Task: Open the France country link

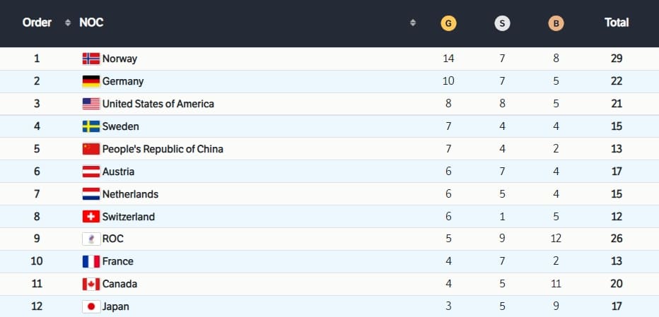Action: (x=117, y=261)
